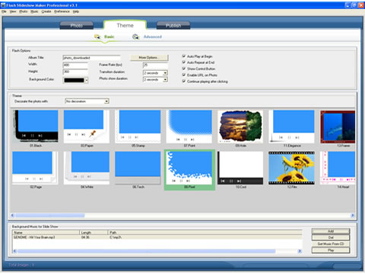Open the Preference menu
Viewport: 365px width, 274px height.
[62, 11]
